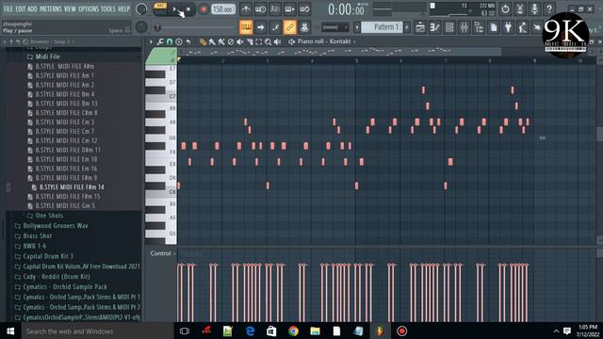Viewport: 603px width, 339px height.
Task: Open the Control lane dropdown
Action: [163, 253]
